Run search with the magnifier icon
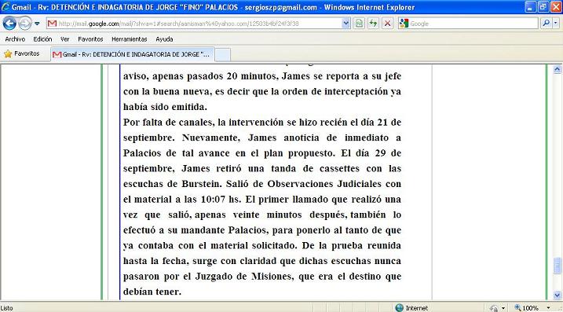563x312 pixels. [x=546, y=24]
